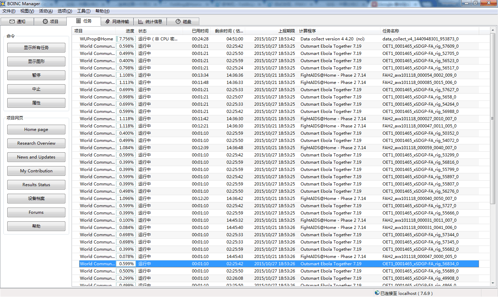Switch to the 网络传输 tab
This screenshot has height=297, width=498.
(117, 21)
